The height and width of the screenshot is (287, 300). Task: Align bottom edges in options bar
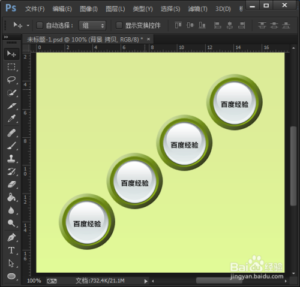(x=202, y=25)
